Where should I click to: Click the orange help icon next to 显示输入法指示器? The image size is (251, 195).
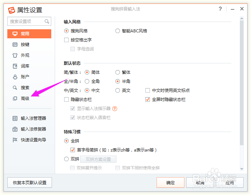click(115, 109)
